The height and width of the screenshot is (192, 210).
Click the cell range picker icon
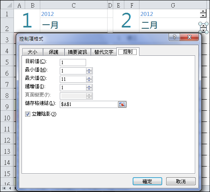(x=122, y=104)
